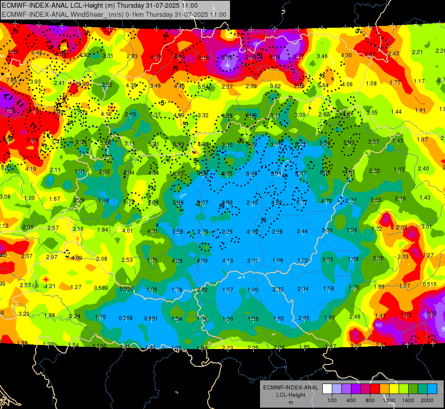Click the legend tick label 1600
Screen dimensions: 445x409
pos(408,400)
